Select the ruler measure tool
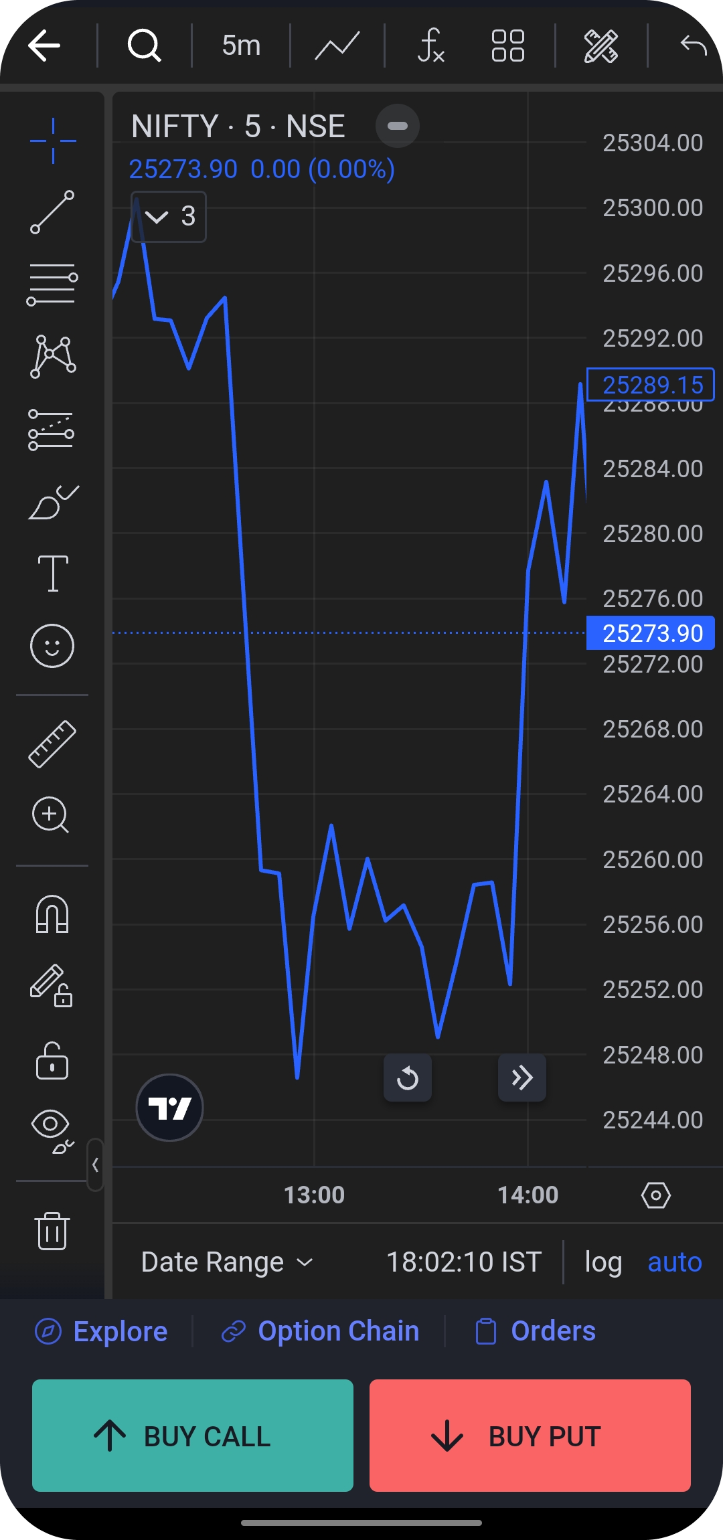 [x=52, y=744]
